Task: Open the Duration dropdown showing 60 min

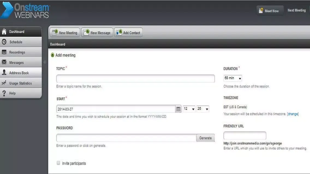Action: [x=233, y=78]
